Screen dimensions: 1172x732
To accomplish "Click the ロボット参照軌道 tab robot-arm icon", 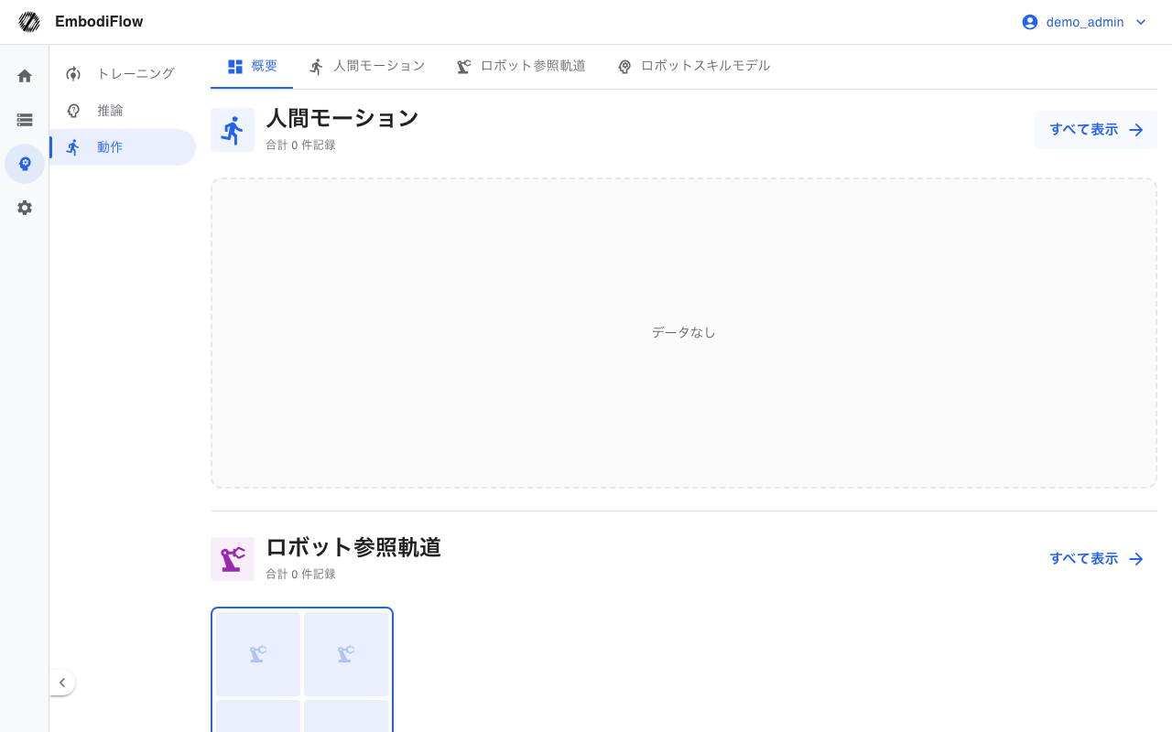I will (x=464, y=67).
